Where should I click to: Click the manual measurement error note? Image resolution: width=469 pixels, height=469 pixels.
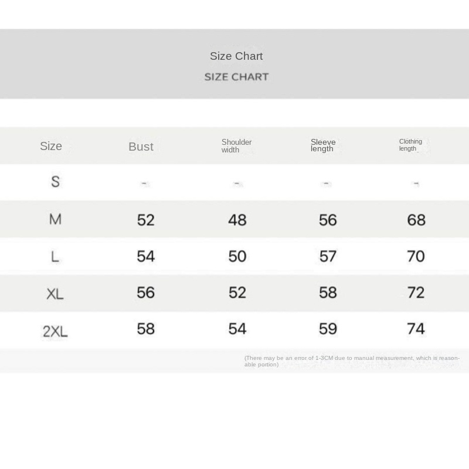point(352,361)
